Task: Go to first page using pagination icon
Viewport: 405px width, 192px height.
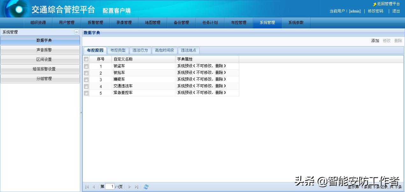Action: (87, 187)
